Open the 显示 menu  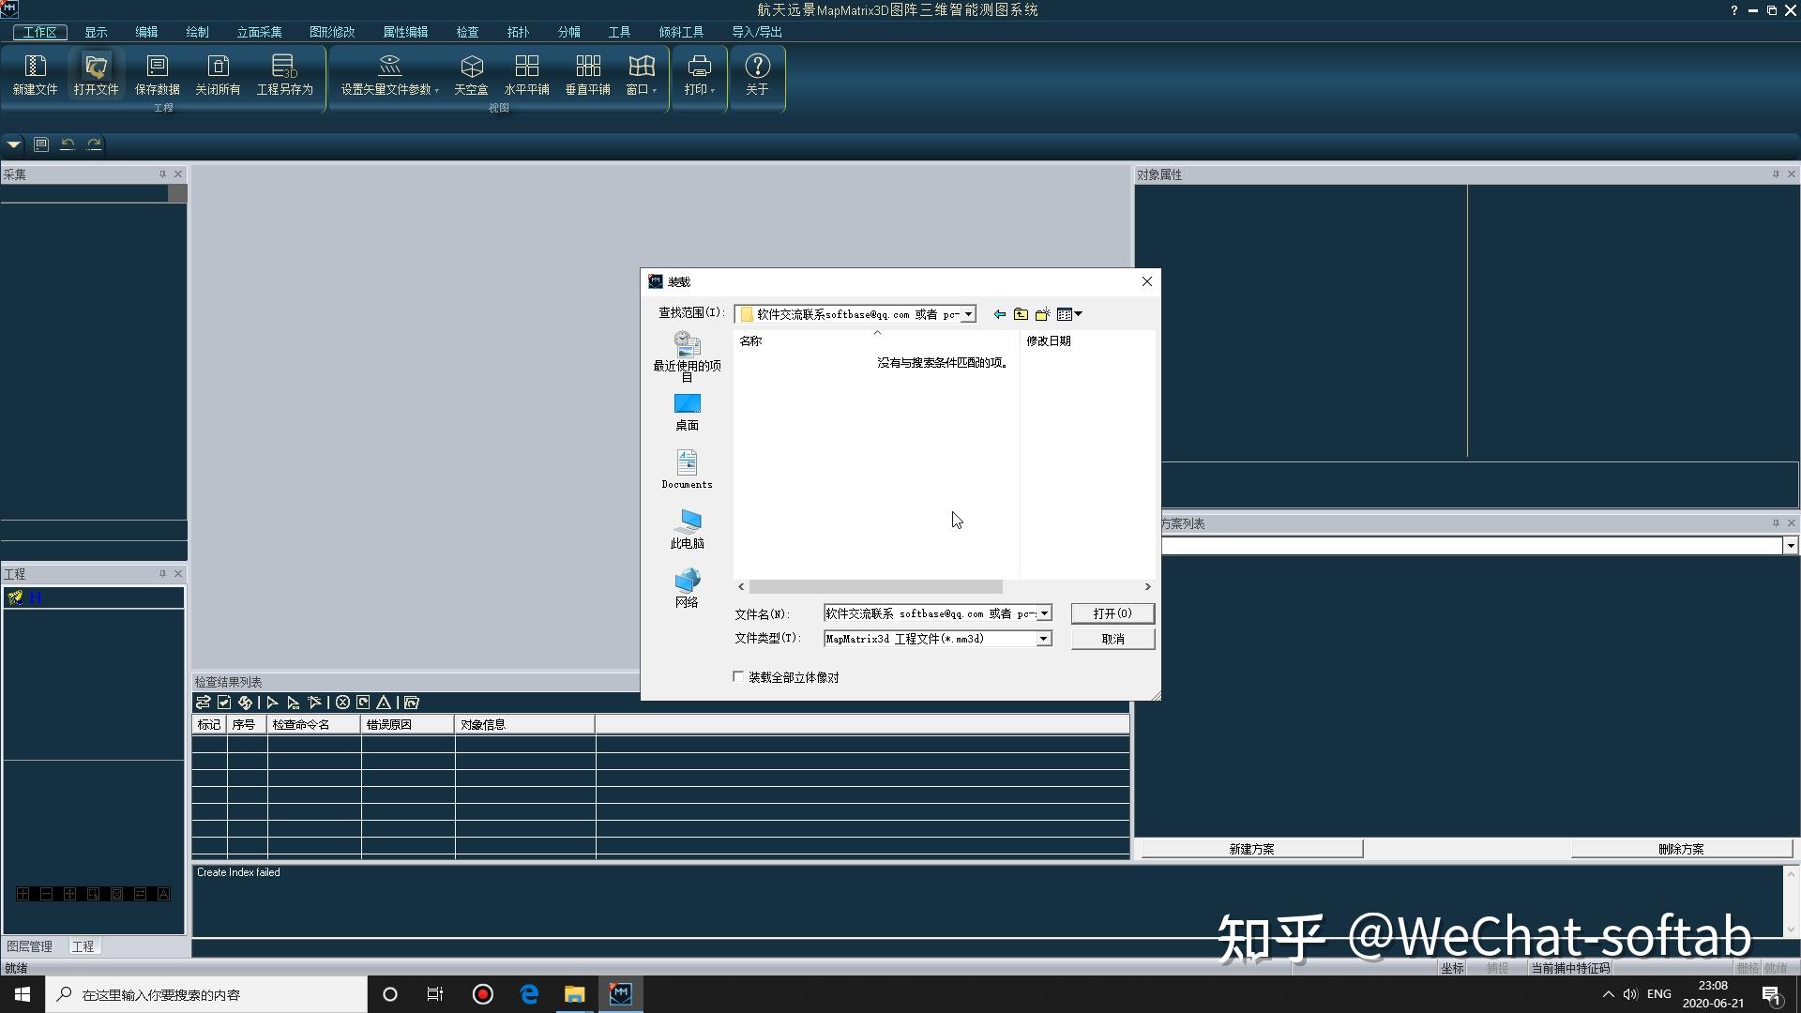96,32
